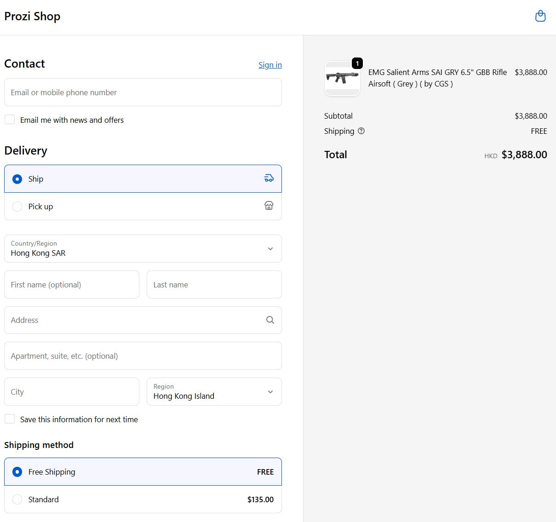This screenshot has height=522, width=556.
Task: Click the store pickup icon
Action: (269, 206)
